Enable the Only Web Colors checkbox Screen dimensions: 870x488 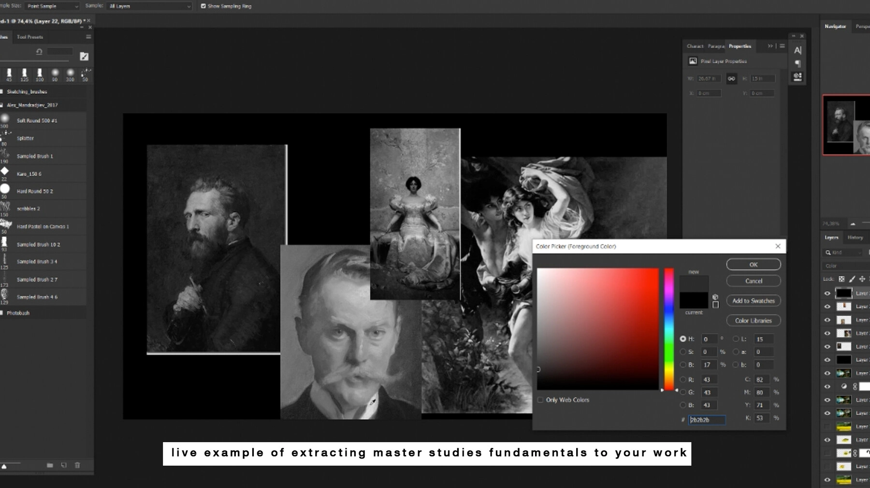(540, 400)
